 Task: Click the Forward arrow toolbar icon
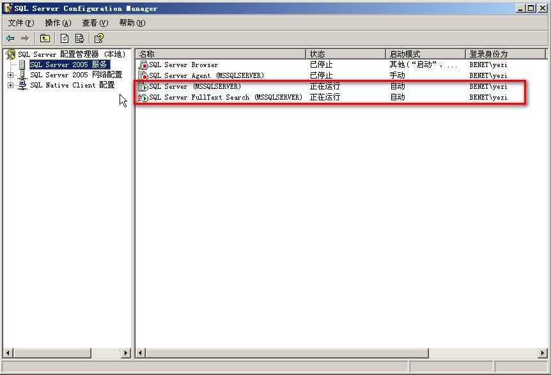[x=25, y=38]
